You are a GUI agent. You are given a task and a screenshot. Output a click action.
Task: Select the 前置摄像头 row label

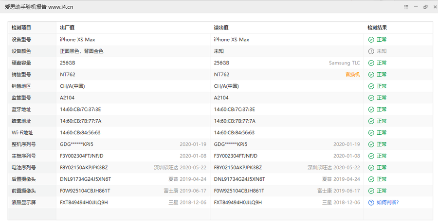coord(24,191)
